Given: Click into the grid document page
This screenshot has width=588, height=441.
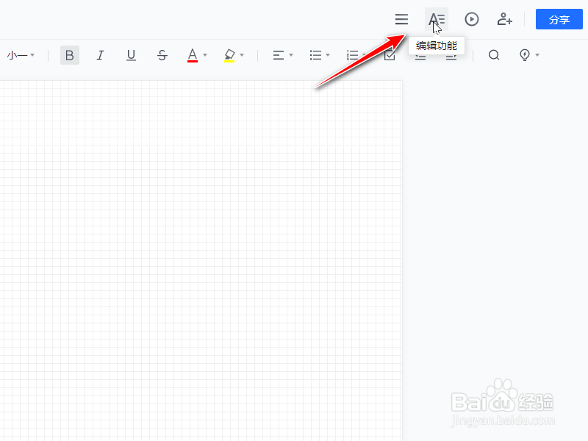Looking at the screenshot, I should (x=201, y=261).
